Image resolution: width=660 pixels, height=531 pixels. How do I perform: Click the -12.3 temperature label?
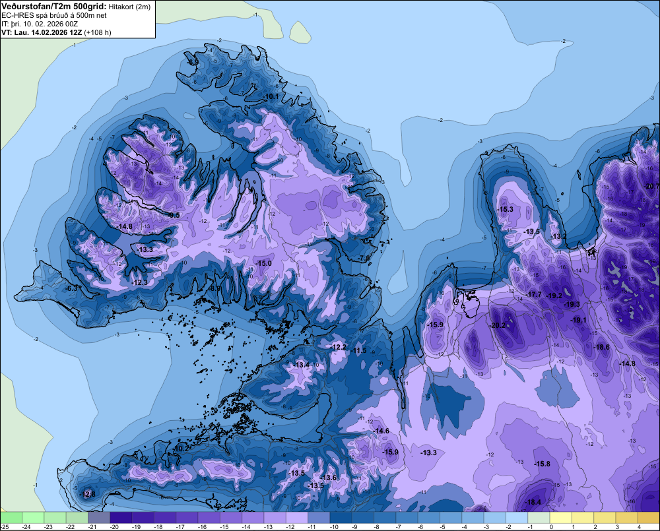140,282
